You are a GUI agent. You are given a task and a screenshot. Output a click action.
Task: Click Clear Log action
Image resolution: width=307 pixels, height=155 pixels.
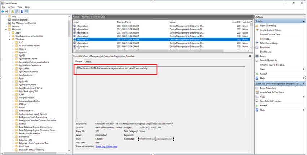[x=265, y=39]
